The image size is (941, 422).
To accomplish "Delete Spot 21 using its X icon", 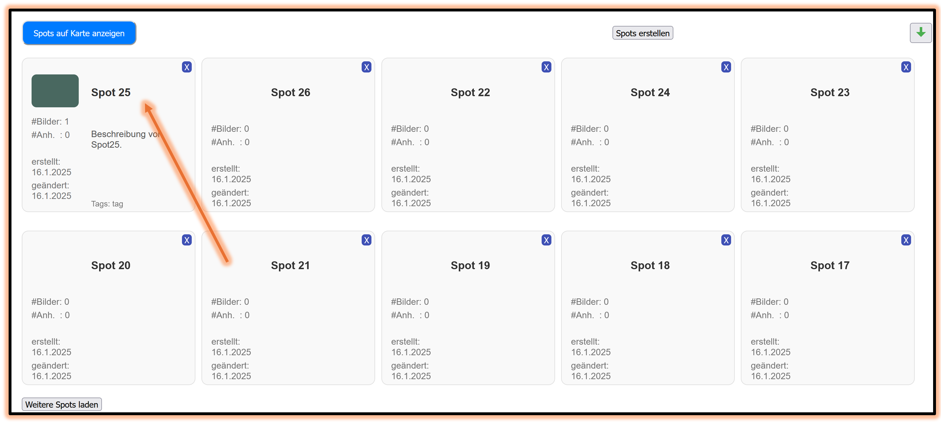I will click(366, 240).
